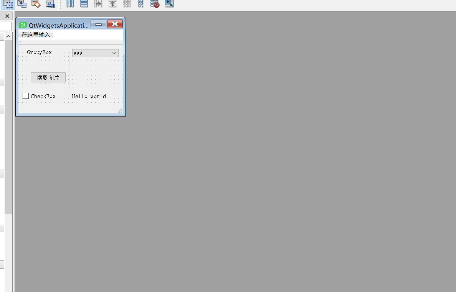Screen dimensions: 456x292
Task: Click the left panel scroll up arrow
Action: (8, 36)
